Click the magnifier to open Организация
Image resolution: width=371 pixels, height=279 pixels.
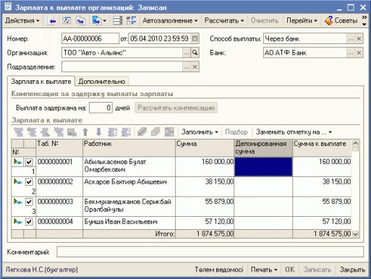point(195,53)
